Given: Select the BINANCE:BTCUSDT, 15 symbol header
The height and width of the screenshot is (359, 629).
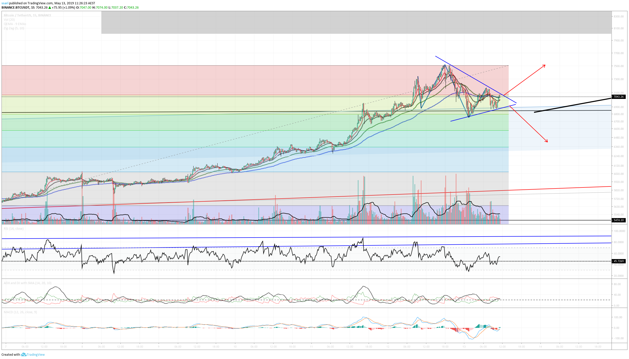Looking at the screenshot, I should pyautogui.click(x=18, y=8).
